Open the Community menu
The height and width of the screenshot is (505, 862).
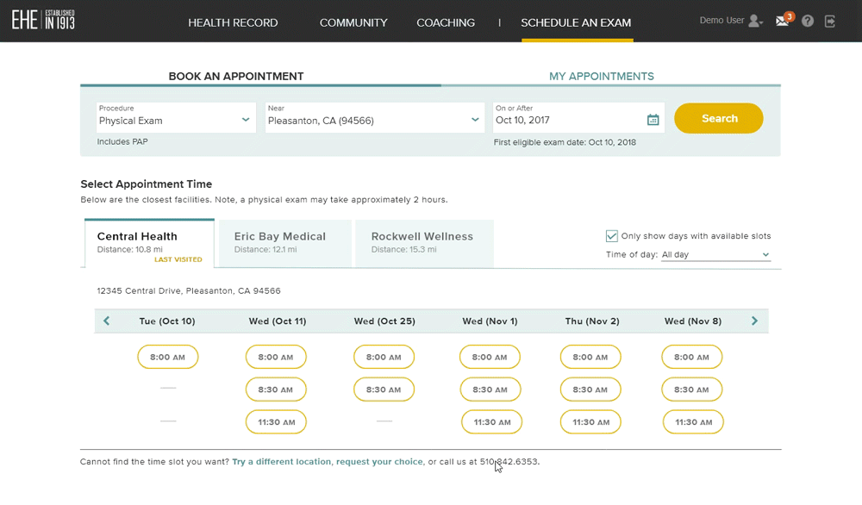click(x=353, y=22)
